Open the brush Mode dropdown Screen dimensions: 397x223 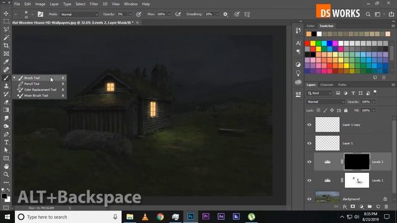(79, 14)
